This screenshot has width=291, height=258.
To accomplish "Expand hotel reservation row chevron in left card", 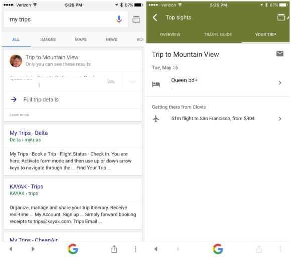I will tap(132, 82).
